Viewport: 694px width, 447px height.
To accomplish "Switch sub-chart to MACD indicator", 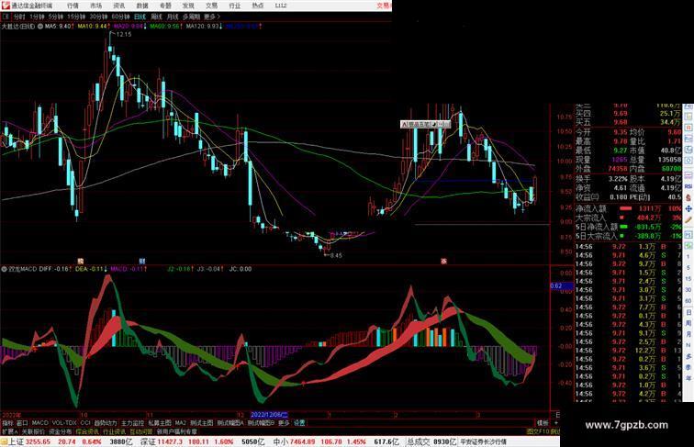I will [x=39, y=423].
